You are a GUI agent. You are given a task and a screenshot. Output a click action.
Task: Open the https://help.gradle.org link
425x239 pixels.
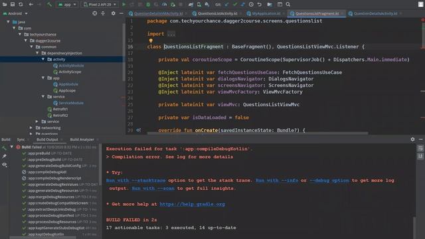coord(192,204)
